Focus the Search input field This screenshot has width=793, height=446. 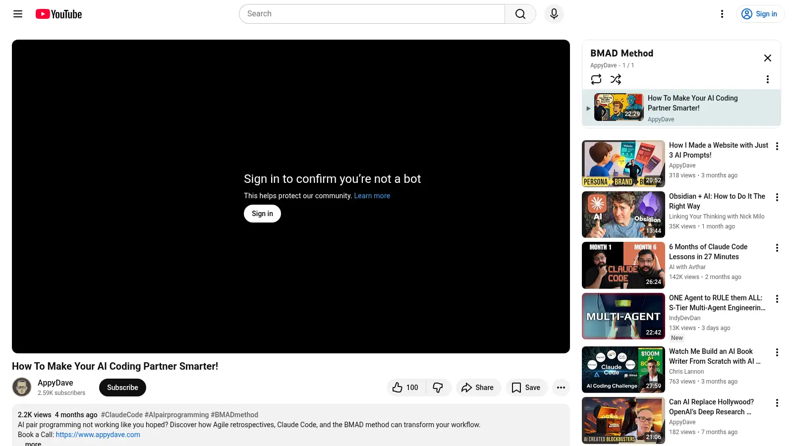click(x=372, y=14)
